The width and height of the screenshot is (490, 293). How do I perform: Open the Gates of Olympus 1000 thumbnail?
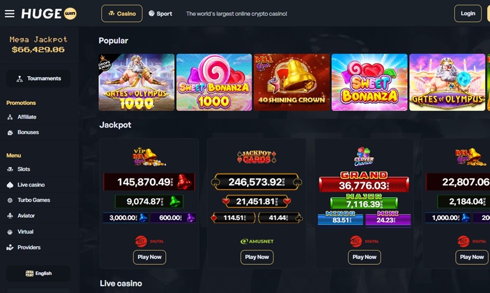[x=136, y=82]
